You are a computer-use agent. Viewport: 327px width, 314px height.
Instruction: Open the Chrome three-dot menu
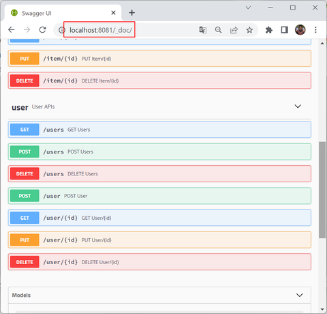click(x=315, y=30)
